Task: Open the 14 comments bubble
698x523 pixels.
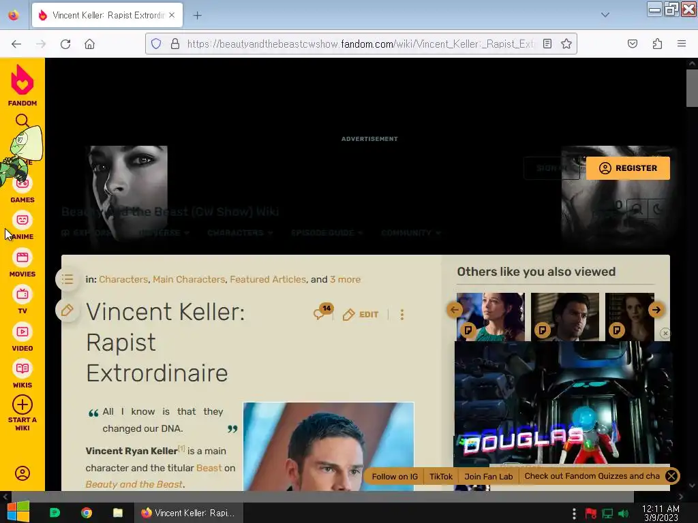Action: click(x=323, y=312)
